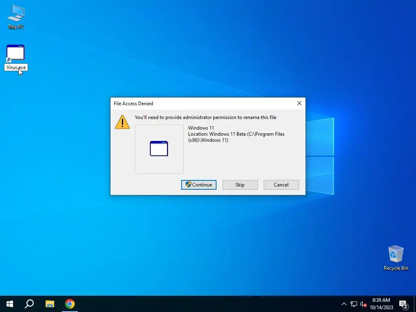Click the yellow warning triangle icon
416x312 pixels.
pyautogui.click(x=122, y=122)
